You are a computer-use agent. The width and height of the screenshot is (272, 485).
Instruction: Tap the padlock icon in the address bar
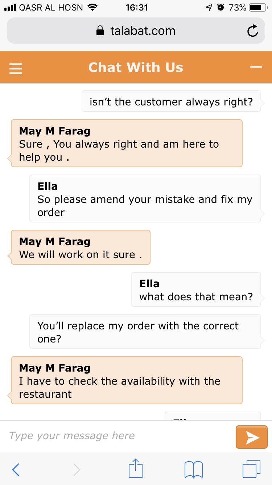pos(100,31)
